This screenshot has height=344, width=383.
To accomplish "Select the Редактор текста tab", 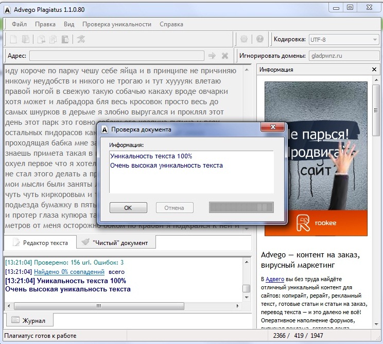I will [x=40, y=242].
